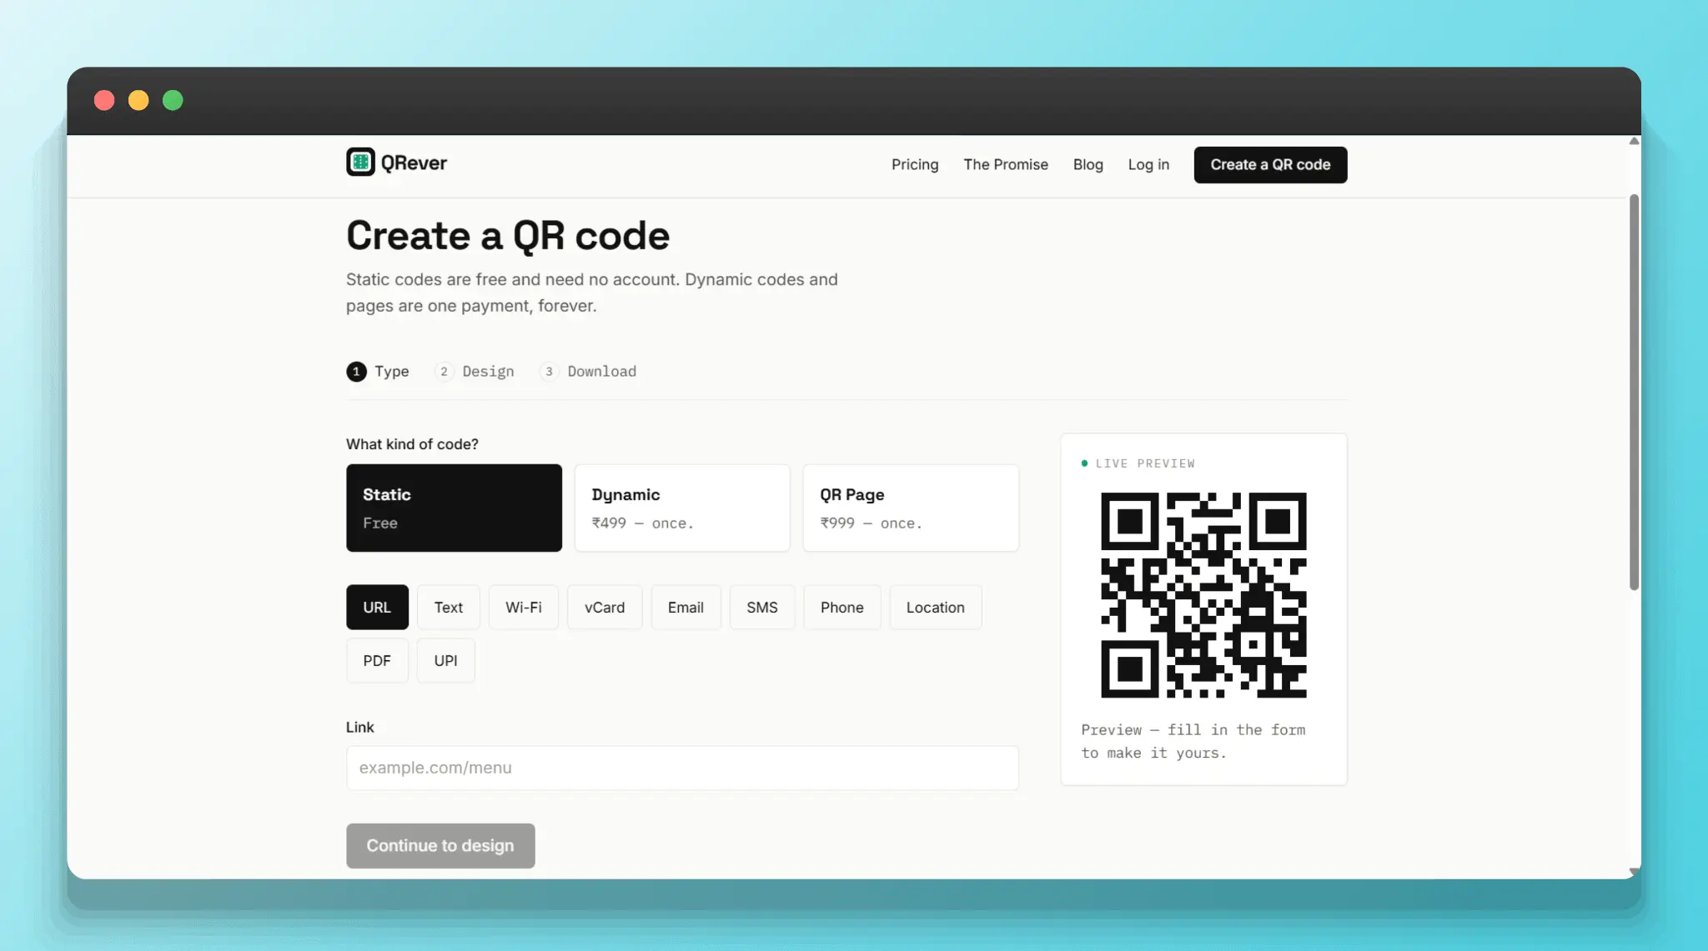
Task: Focus the Link input field
Action: pos(682,768)
